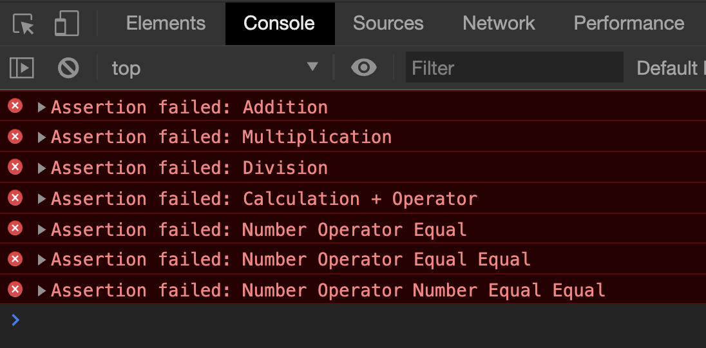Image resolution: width=706 pixels, height=348 pixels.
Task: Clear the console with the ban icon
Action: 68,68
